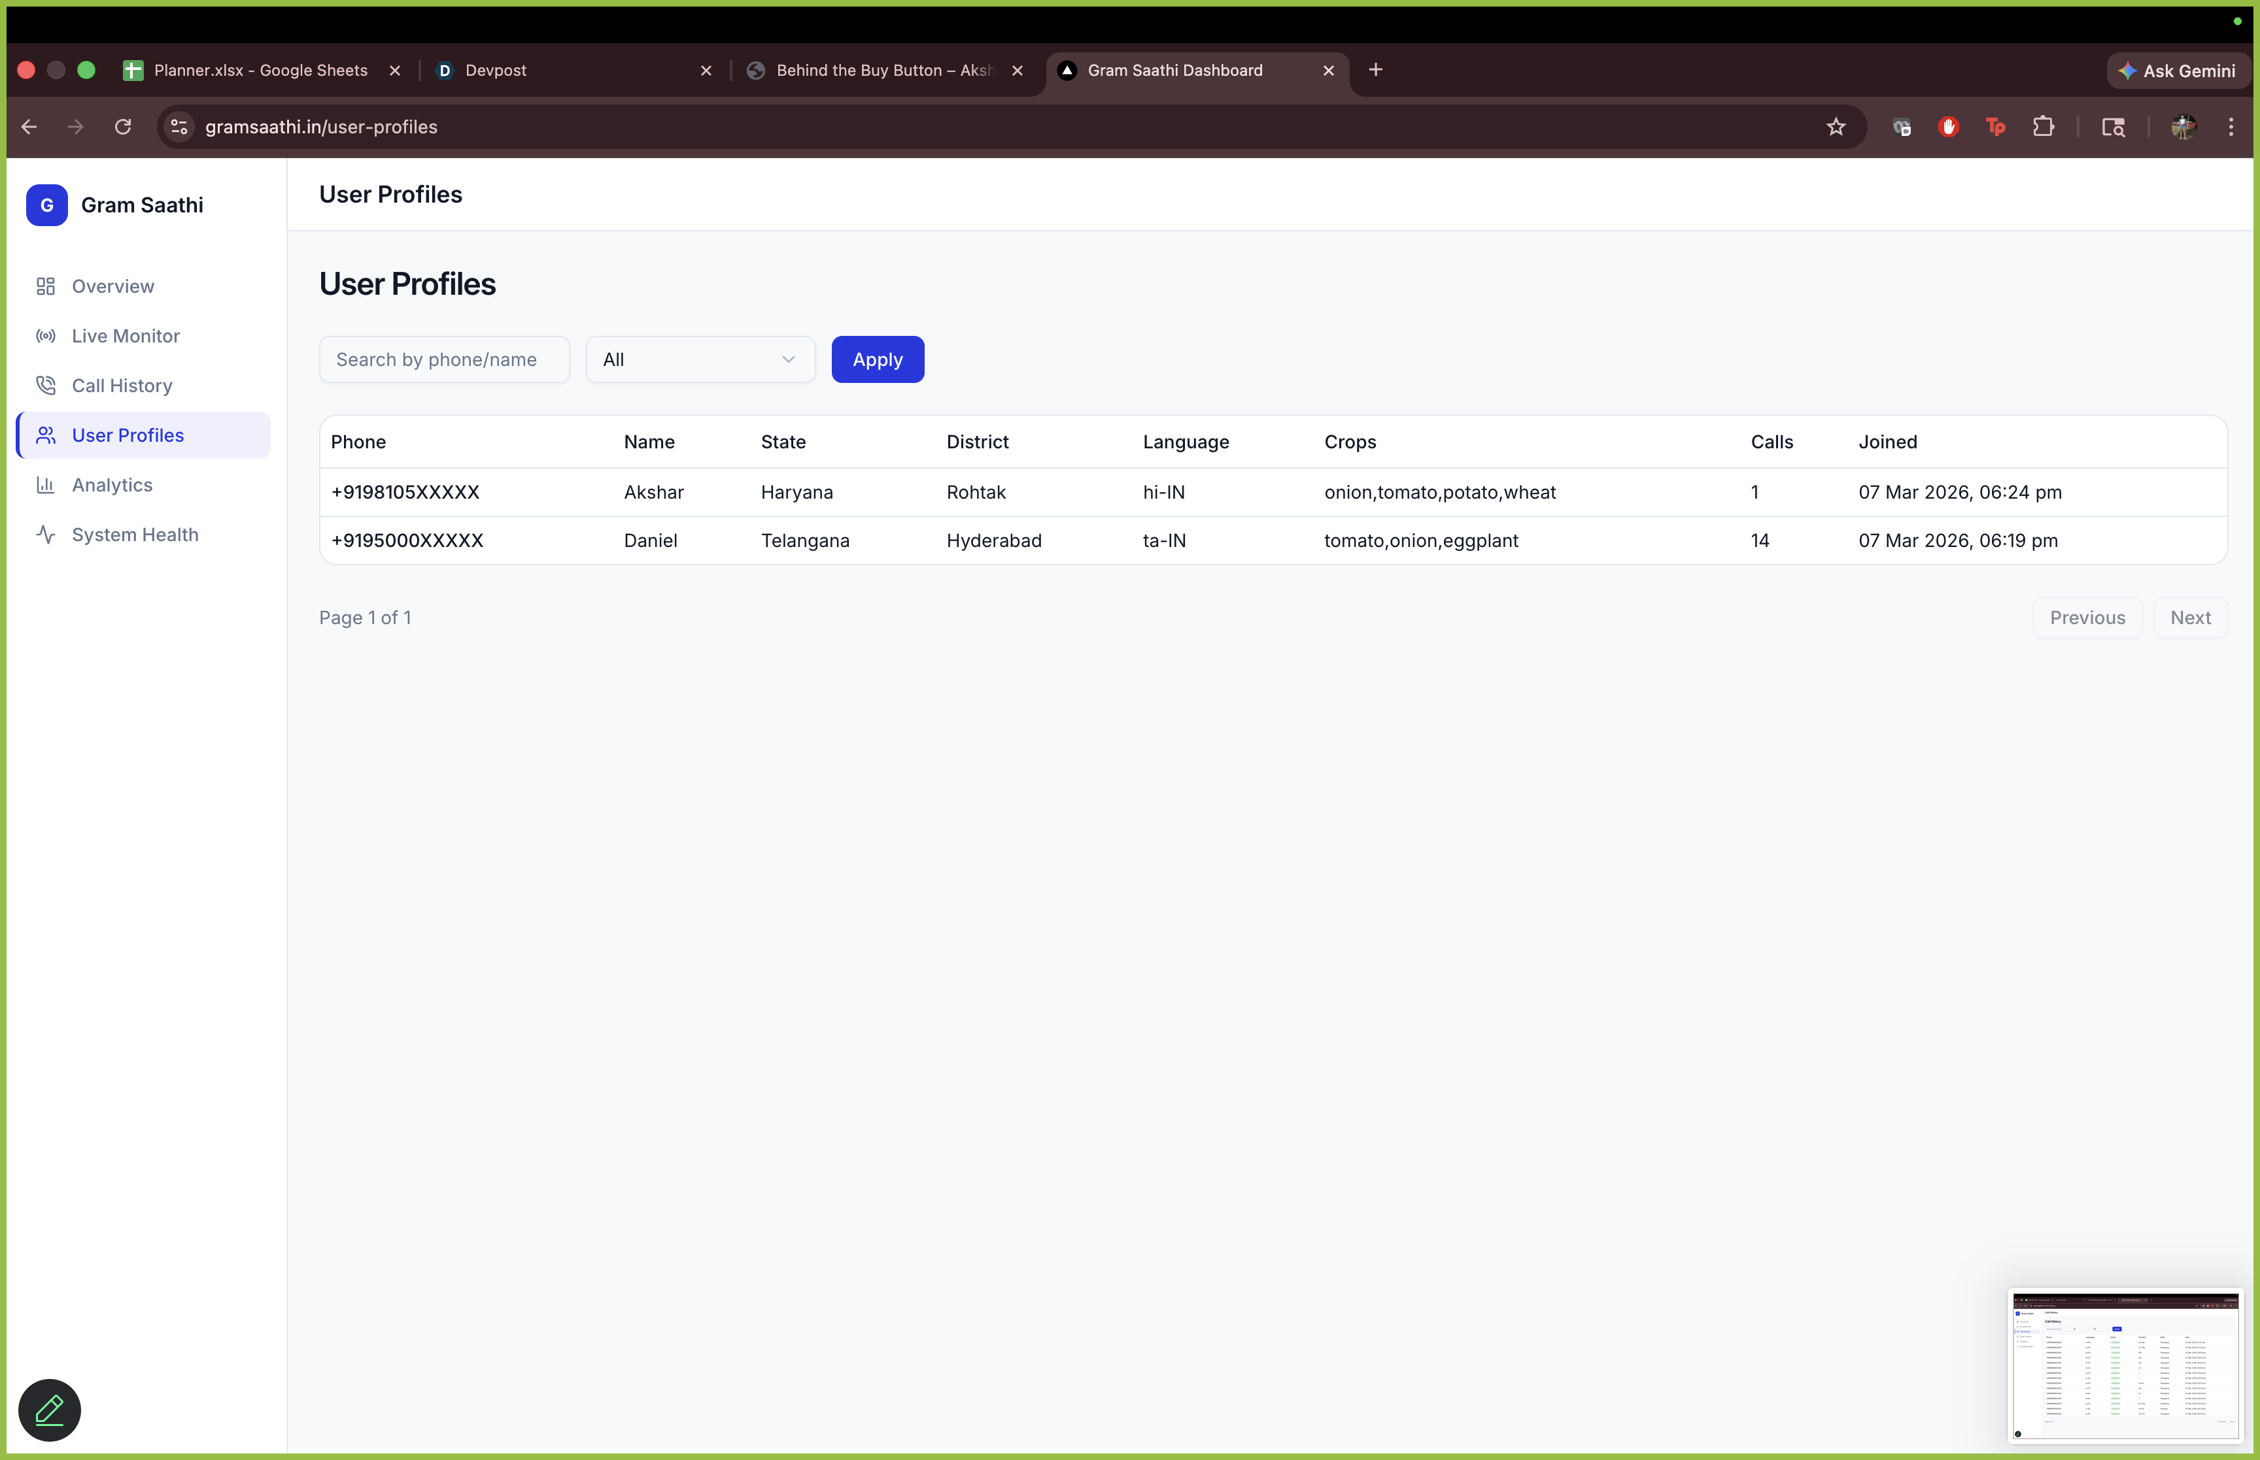Open site information controls in address bar

pyautogui.click(x=179, y=127)
